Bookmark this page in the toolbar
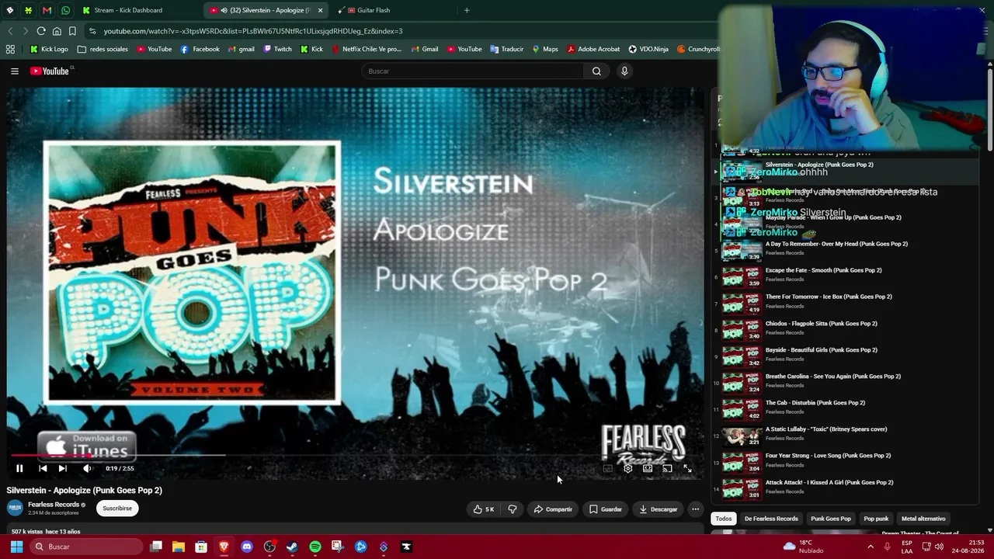Screen dimensions: 994x559 tap(72, 31)
